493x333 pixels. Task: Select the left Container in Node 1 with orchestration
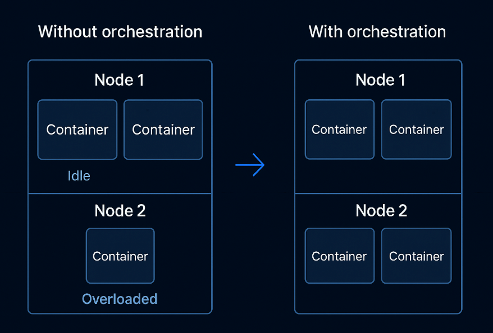tap(339, 129)
